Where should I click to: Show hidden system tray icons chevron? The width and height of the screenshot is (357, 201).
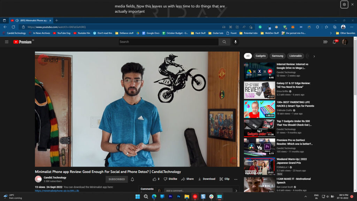tap(305, 196)
